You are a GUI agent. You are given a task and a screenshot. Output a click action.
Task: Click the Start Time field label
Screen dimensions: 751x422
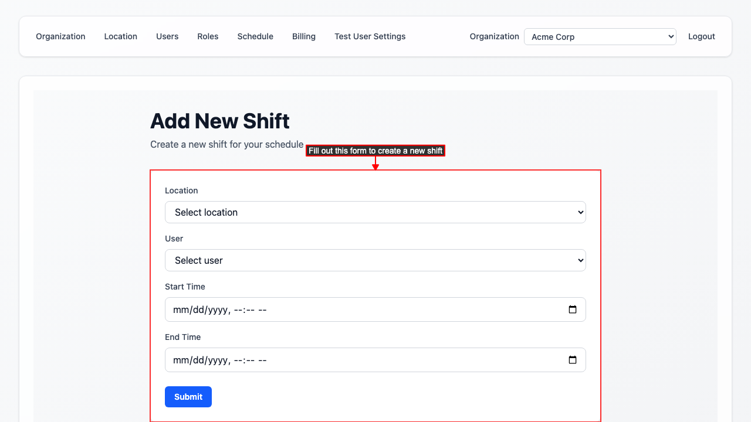click(x=185, y=287)
